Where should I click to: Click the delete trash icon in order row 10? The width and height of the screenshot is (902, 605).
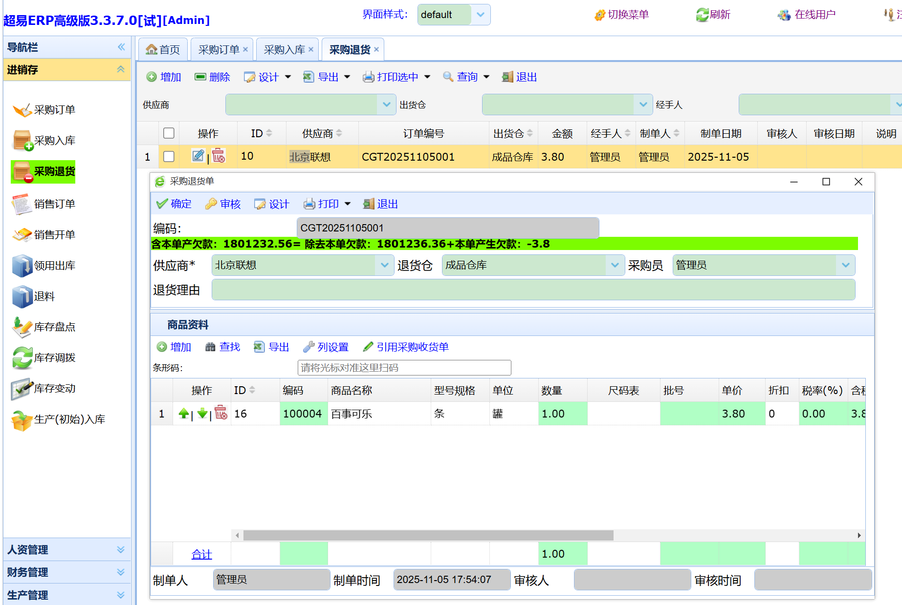(x=219, y=156)
